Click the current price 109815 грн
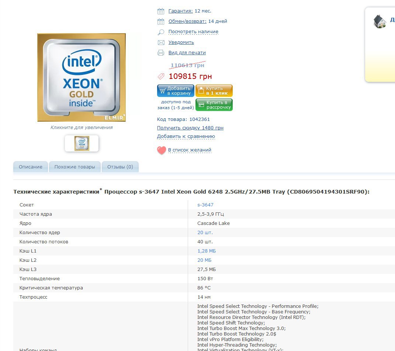 click(190, 76)
